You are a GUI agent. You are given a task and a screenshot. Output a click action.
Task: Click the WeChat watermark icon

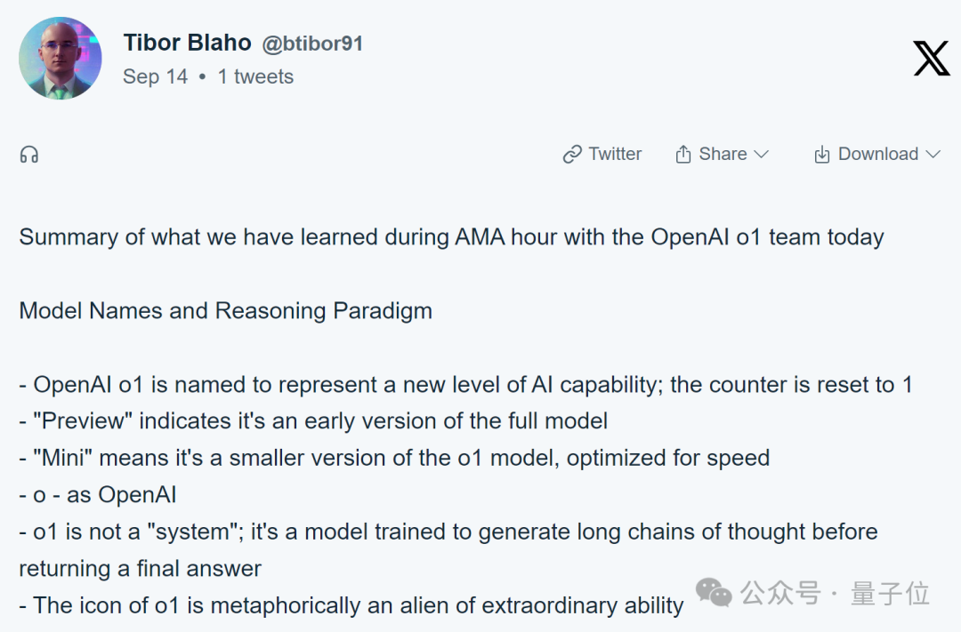714,592
